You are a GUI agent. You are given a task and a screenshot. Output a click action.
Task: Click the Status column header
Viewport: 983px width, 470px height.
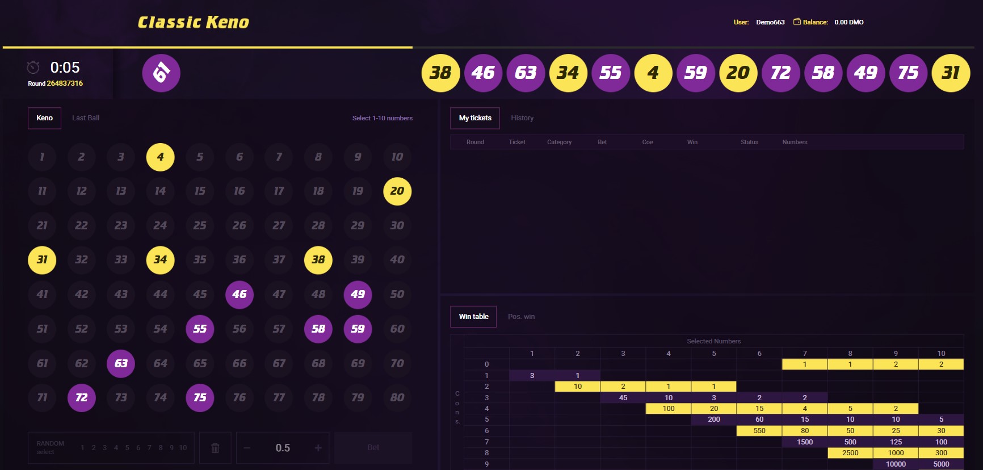coord(749,142)
